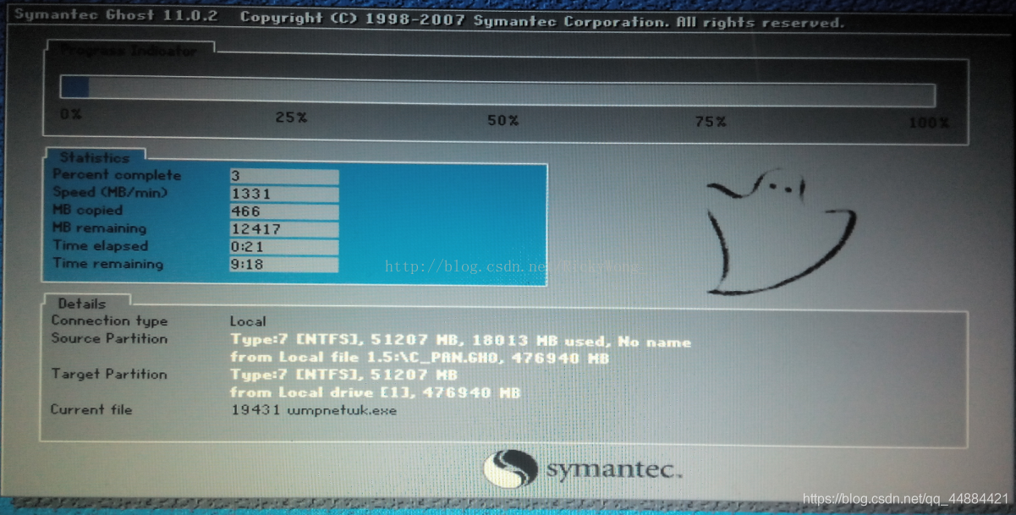Click the Source Partition label
Viewport: 1016px width, 515px height.
click(109, 338)
